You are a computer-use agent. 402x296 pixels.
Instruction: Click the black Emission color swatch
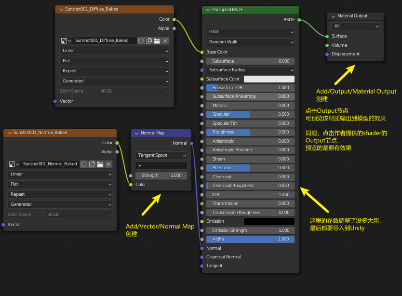(269, 221)
